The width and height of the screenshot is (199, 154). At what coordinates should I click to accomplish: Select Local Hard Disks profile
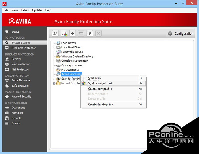(x=71, y=47)
